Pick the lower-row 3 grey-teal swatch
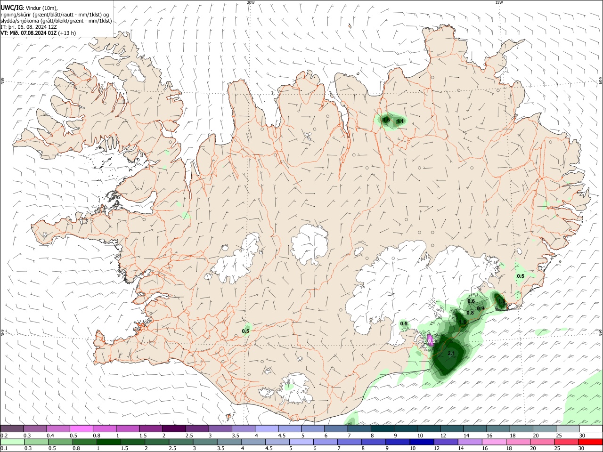Image resolution: width=603 pixels, height=452 pixels. [205, 442]
